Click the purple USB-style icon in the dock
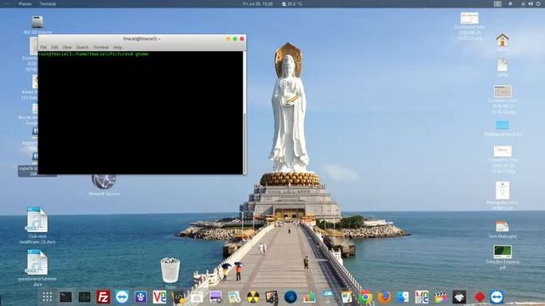Image resolution: width=545 pixels, height=306 pixels. 141,297
